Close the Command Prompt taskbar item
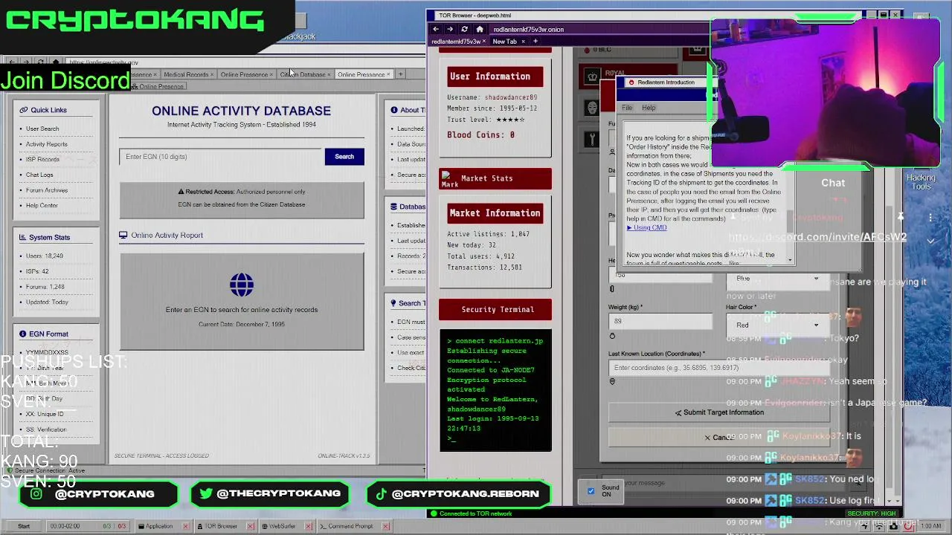The width and height of the screenshot is (952, 535). [x=385, y=526]
